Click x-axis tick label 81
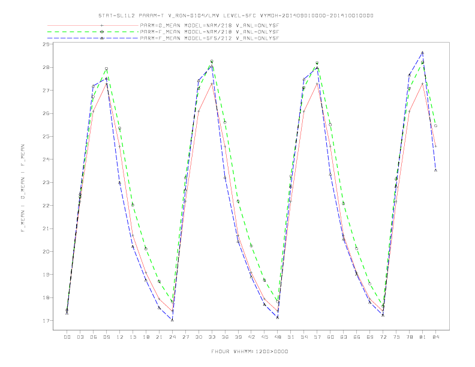This screenshot has height=367, width=475. coord(423,337)
